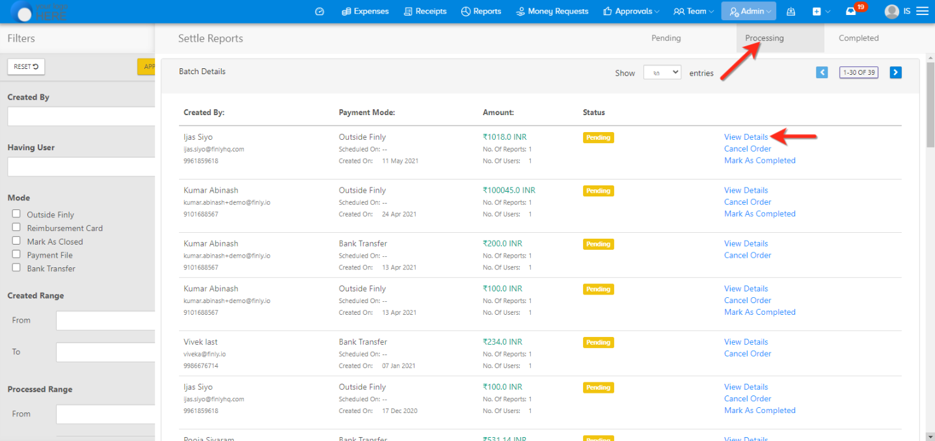Click the vertical scrollbar of the batch list
Screen dimensions: 935x441
930,106
